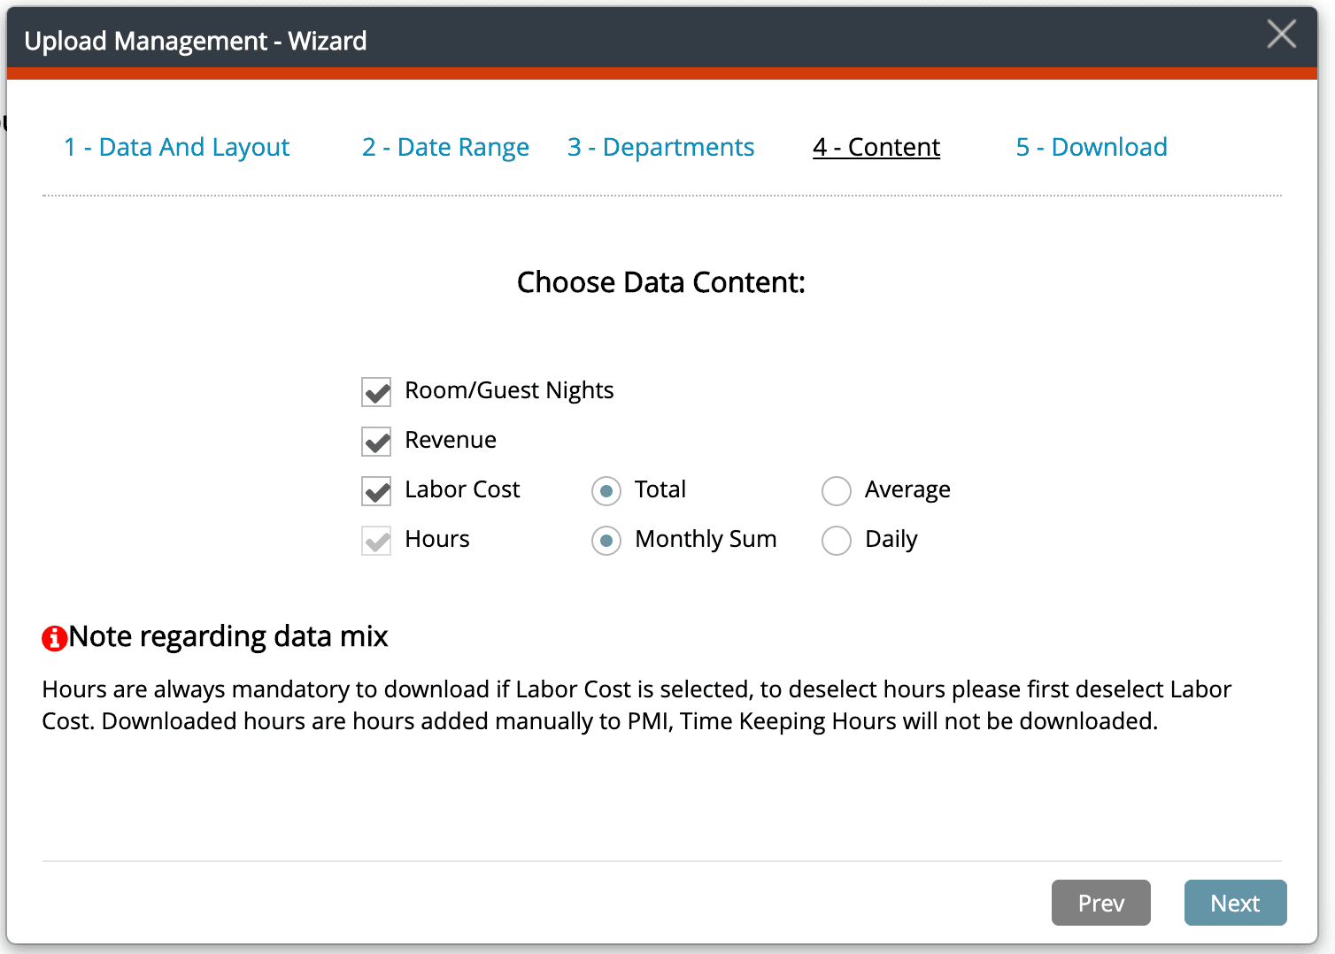Viewport: 1335px width, 954px height.
Task: Select the Average radio option
Action: click(x=837, y=490)
